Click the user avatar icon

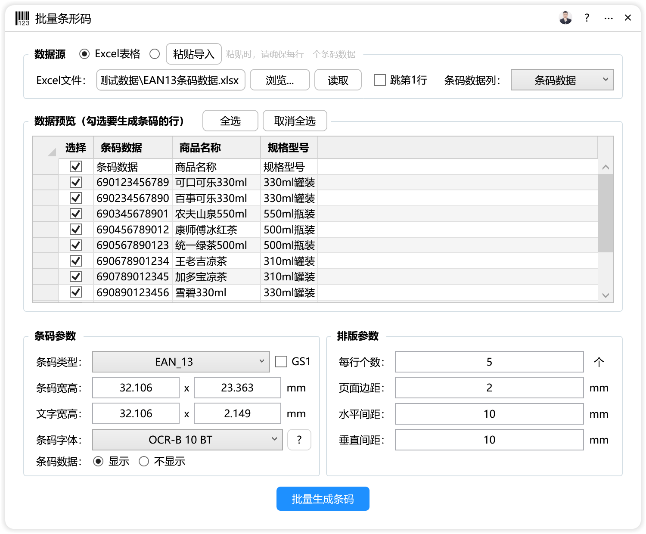coord(565,18)
